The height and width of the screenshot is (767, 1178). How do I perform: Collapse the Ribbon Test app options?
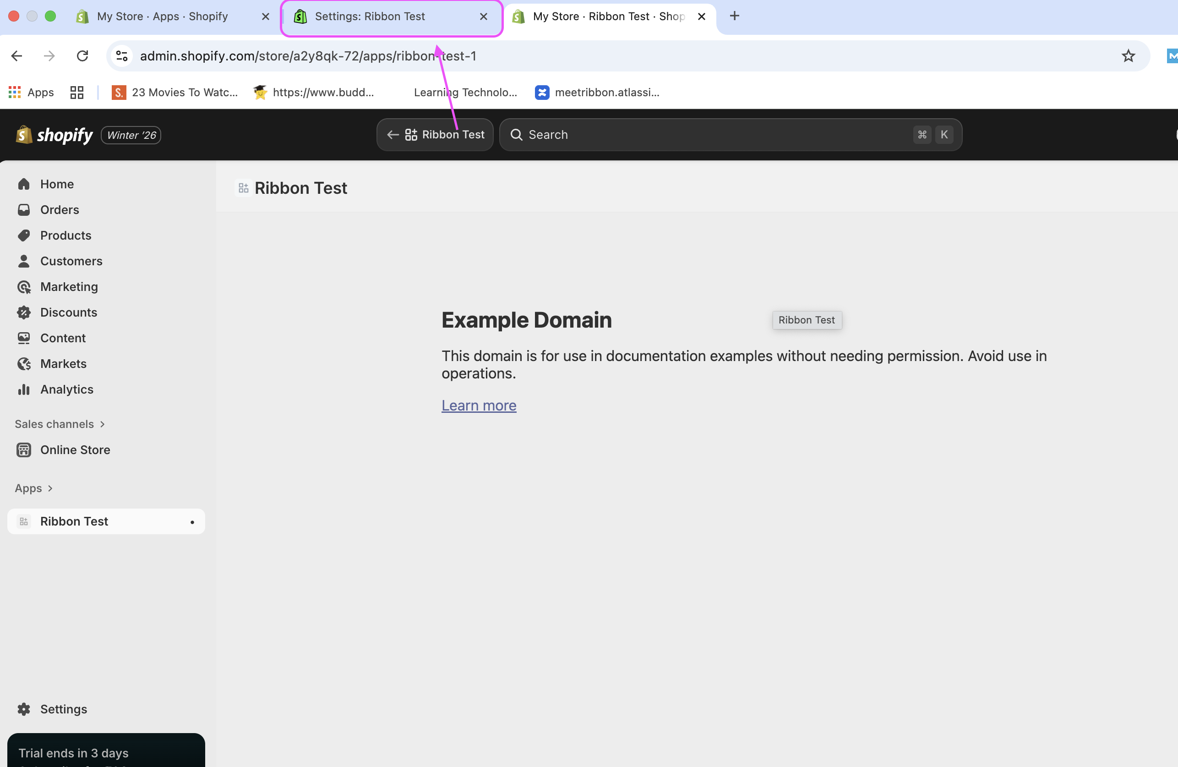click(191, 521)
